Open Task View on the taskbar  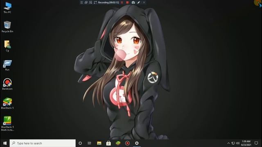tap(89, 143)
